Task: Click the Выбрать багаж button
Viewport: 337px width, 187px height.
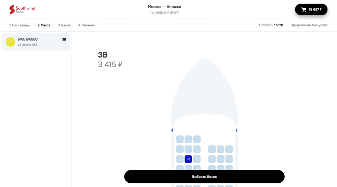Action: pyautogui.click(x=204, y=177)
